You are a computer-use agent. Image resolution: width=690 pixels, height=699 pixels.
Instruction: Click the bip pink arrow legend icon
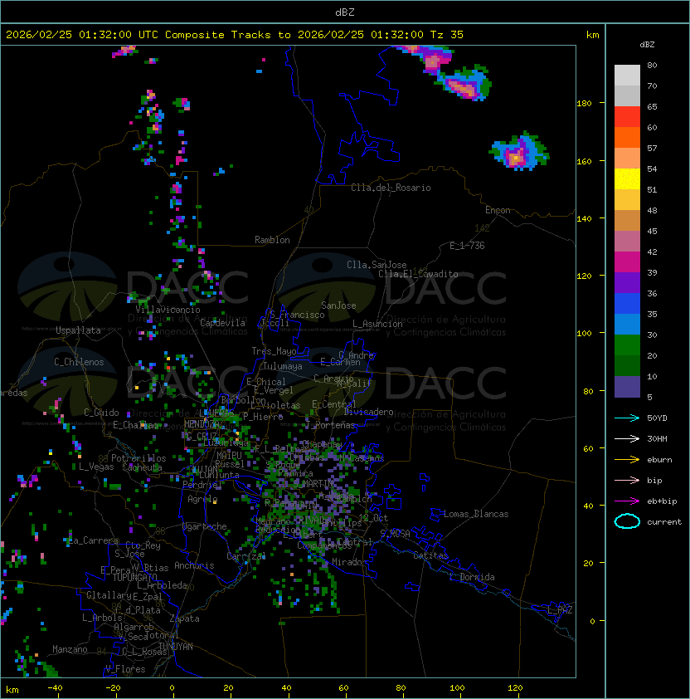click(627, 480)
